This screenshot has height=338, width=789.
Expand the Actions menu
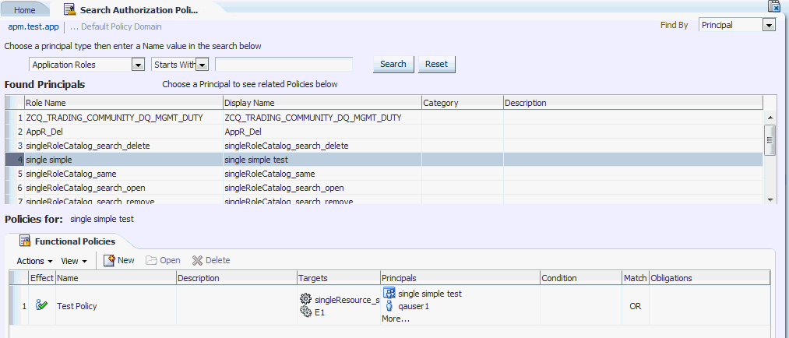pos(35,261)
